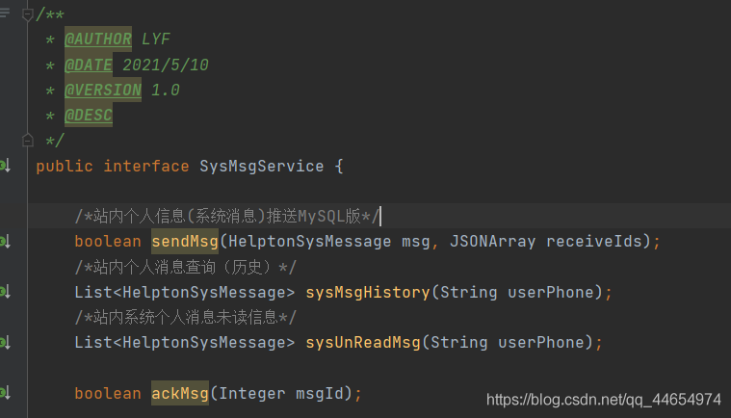The image size is (731, 418).
Task: Click the gutter marker next to sysUnReadMsg
Action: pos(5,342)
